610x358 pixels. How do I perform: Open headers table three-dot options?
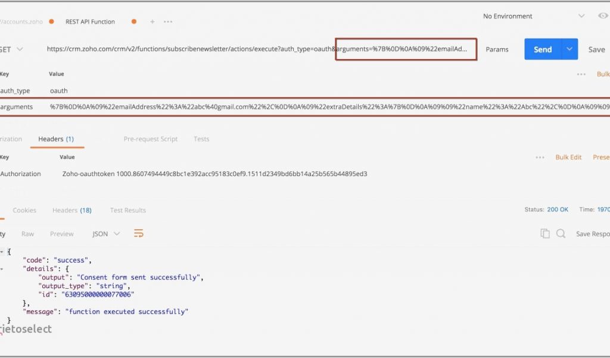(x=540, y=158)
